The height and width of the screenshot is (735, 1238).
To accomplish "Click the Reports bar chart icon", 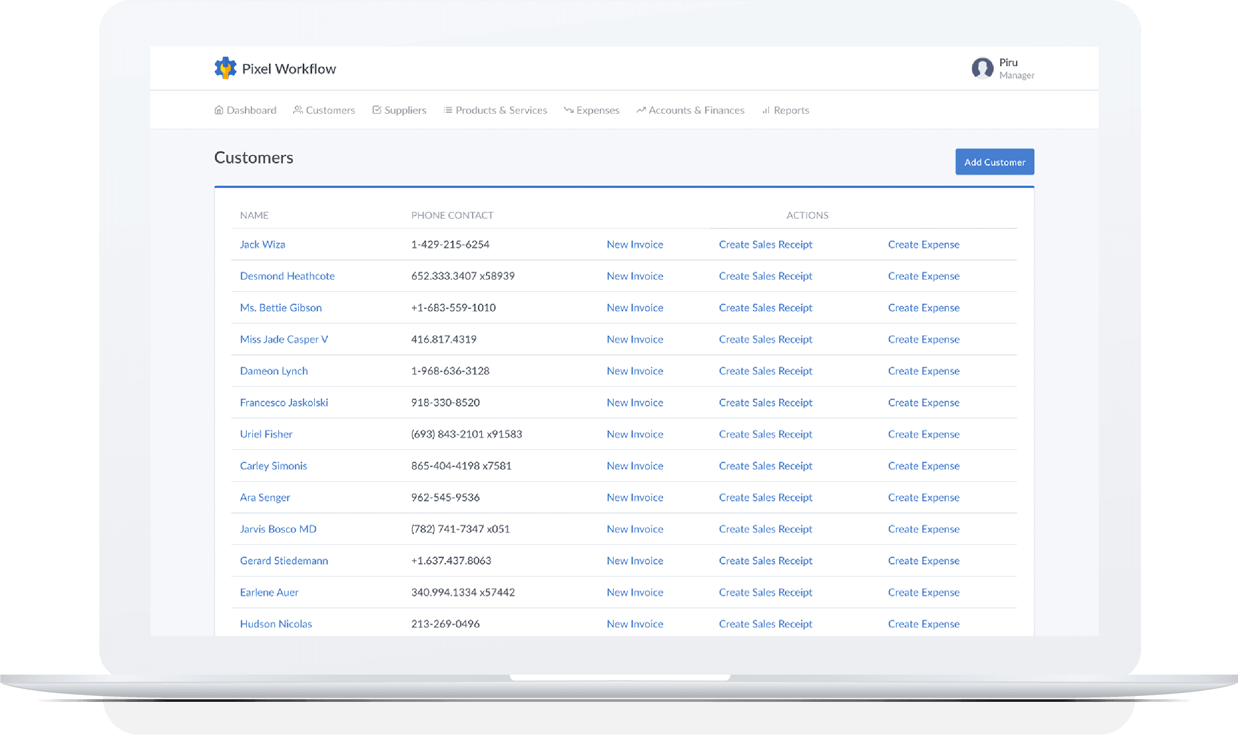I will click(x=766, y=110).
